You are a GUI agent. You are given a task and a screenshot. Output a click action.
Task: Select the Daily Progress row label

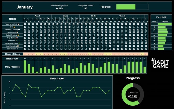point(12,67)
